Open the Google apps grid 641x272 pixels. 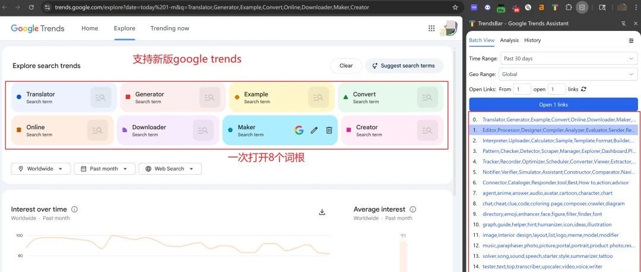point(431,28)
